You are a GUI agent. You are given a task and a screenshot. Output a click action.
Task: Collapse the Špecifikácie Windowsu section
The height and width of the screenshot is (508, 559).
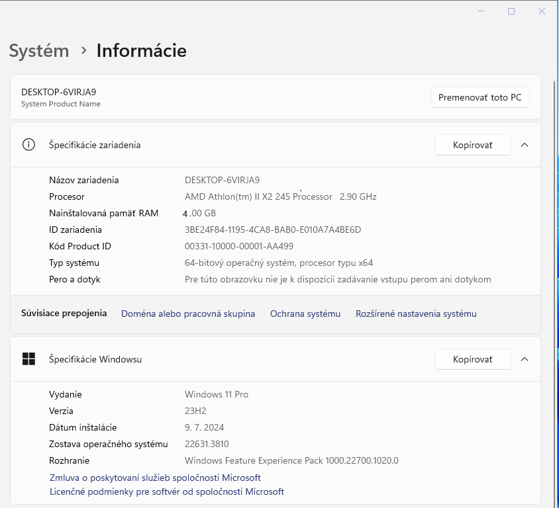coord(525,359)
